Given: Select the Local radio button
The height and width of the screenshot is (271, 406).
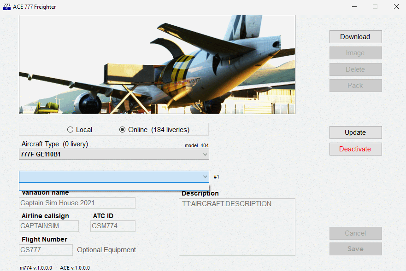Looking at the screenshot, I should 71,130.
